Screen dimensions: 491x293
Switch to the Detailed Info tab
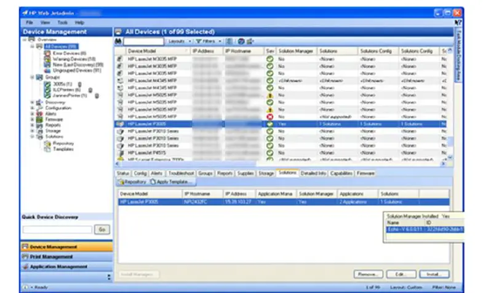[x=313, y=173]
